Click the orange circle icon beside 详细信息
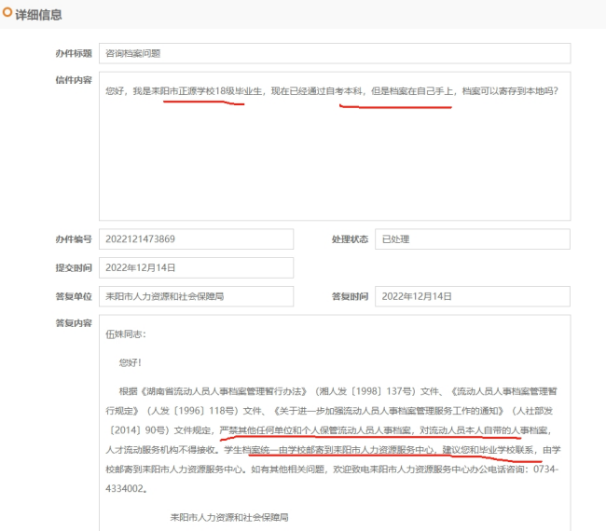This screenshot has width=606, height=531. tap(7, 12)
